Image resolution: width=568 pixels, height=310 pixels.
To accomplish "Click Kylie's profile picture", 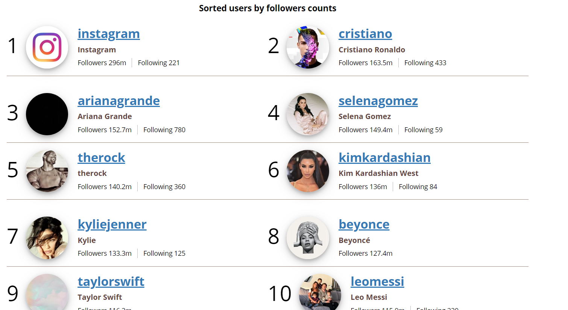I will coord(47,238).
